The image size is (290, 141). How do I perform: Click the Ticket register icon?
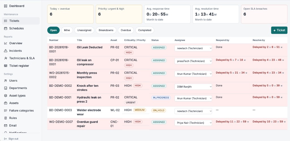coord(6,66)
